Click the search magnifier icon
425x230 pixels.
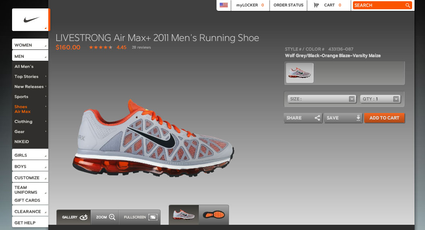click(408, 5)
